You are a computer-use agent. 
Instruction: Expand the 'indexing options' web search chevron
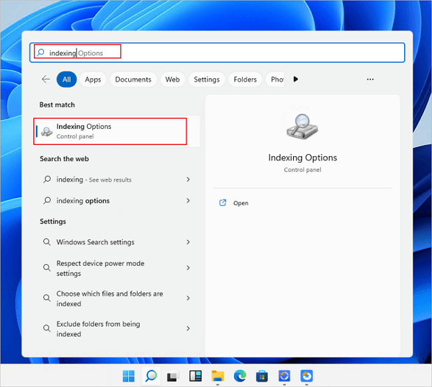click(188, 201)
